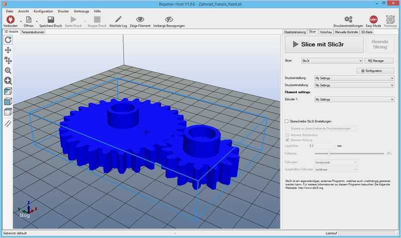The height and width of the screenshot is (238, 401).
Task: Toggle Zeige Filament eye icon
Action: (x=140, y=19)
